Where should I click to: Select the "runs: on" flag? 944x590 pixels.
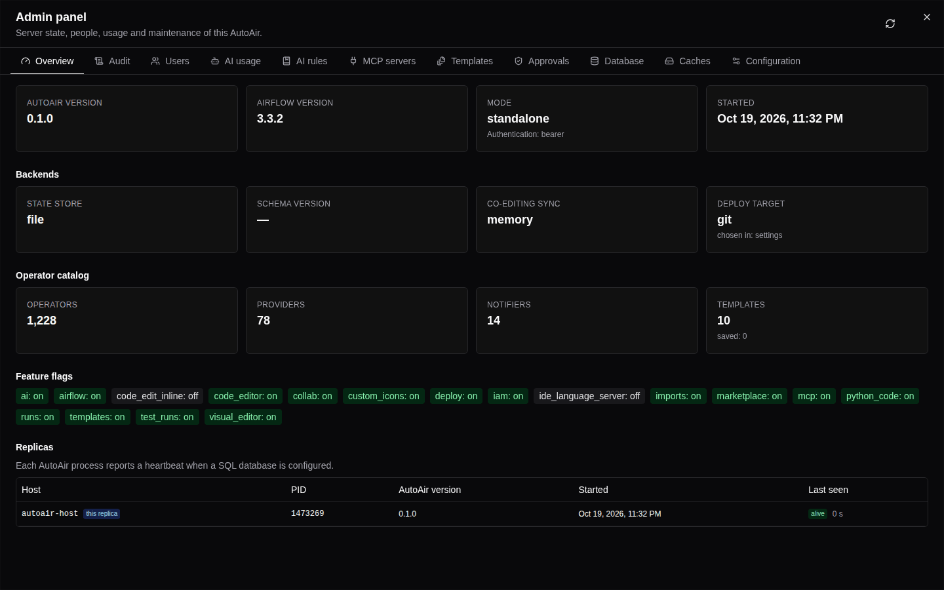[x=37, y=417]
